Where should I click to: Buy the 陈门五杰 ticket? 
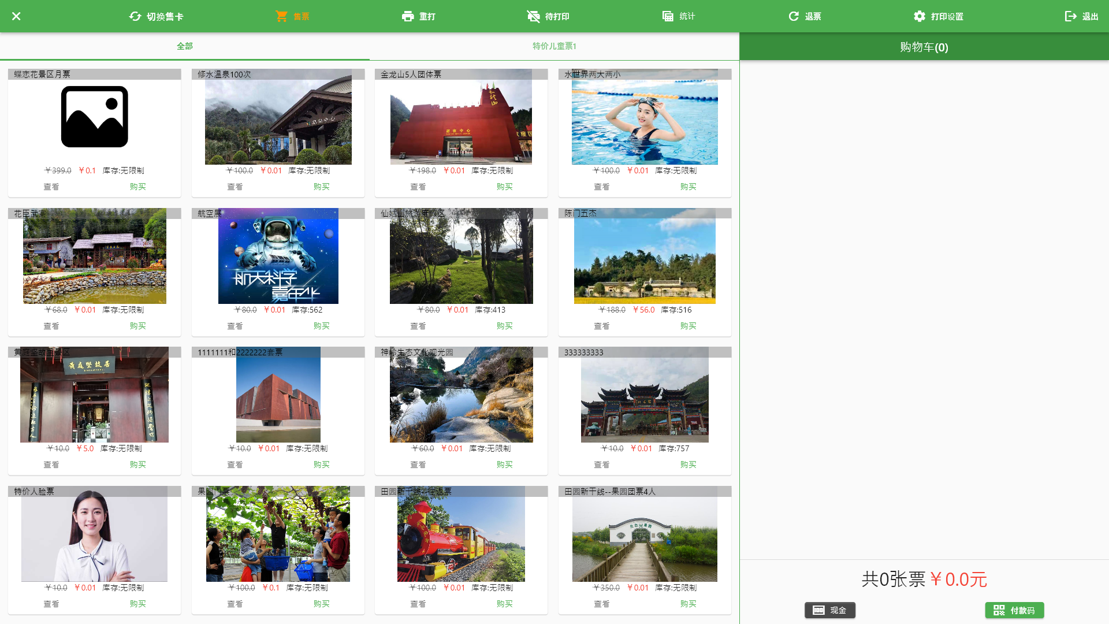(689, 326)
